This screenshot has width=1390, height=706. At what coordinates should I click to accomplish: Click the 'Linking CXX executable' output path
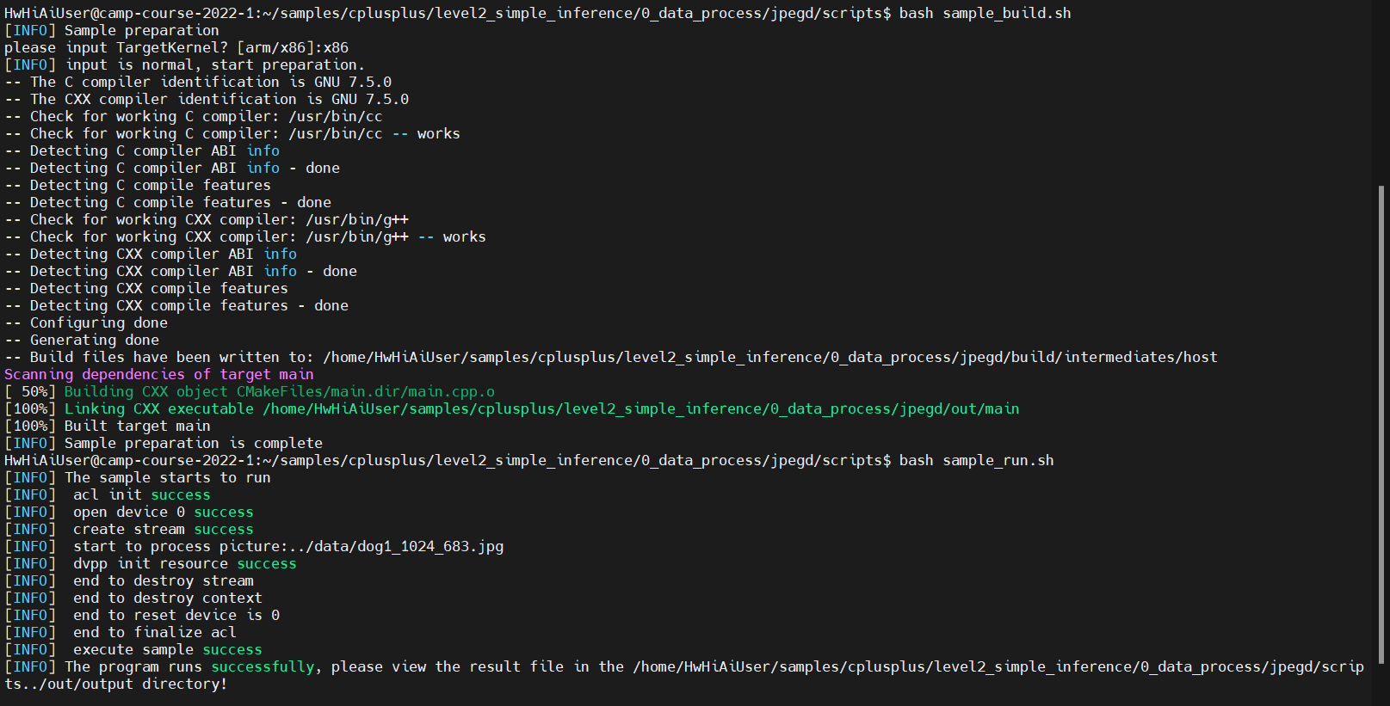tap(640, 409)
